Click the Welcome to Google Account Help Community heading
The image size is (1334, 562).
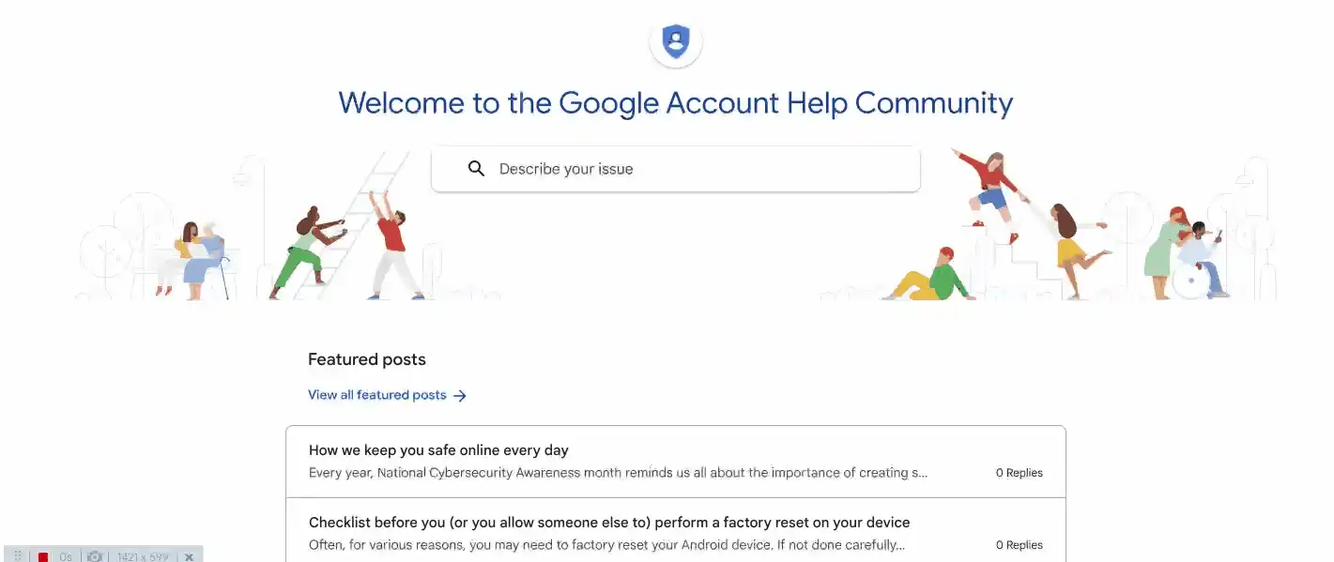click(676, 102)
